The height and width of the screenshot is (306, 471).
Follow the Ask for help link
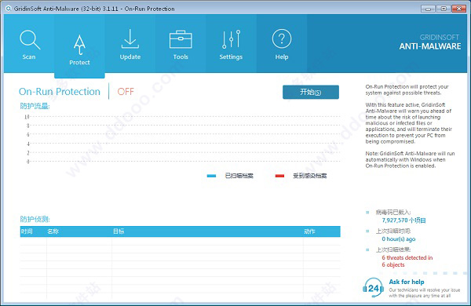coord(407,282)
